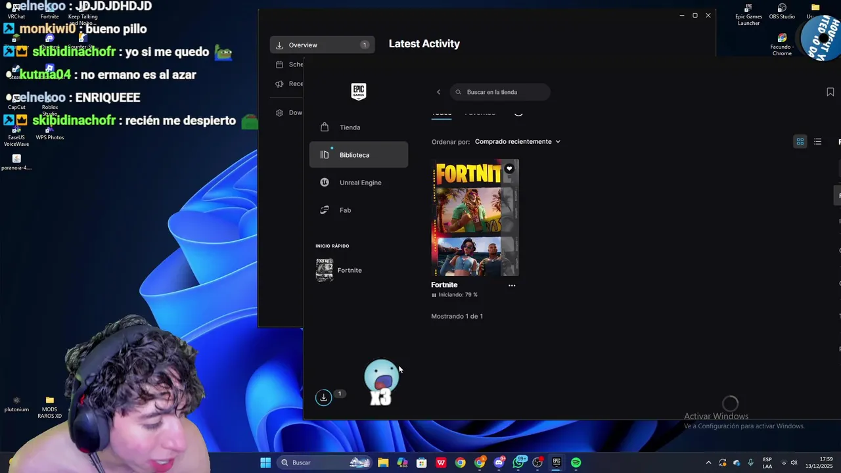Open the Windows Start menu
This screenshot has width=841, height=473.
pos(265,462)
